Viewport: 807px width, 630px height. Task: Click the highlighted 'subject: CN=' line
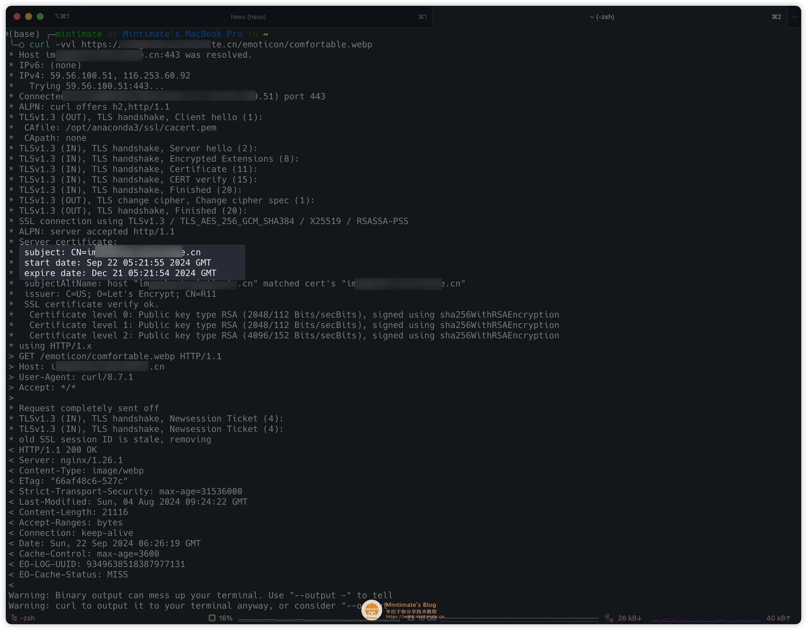[x=112, y=252]
